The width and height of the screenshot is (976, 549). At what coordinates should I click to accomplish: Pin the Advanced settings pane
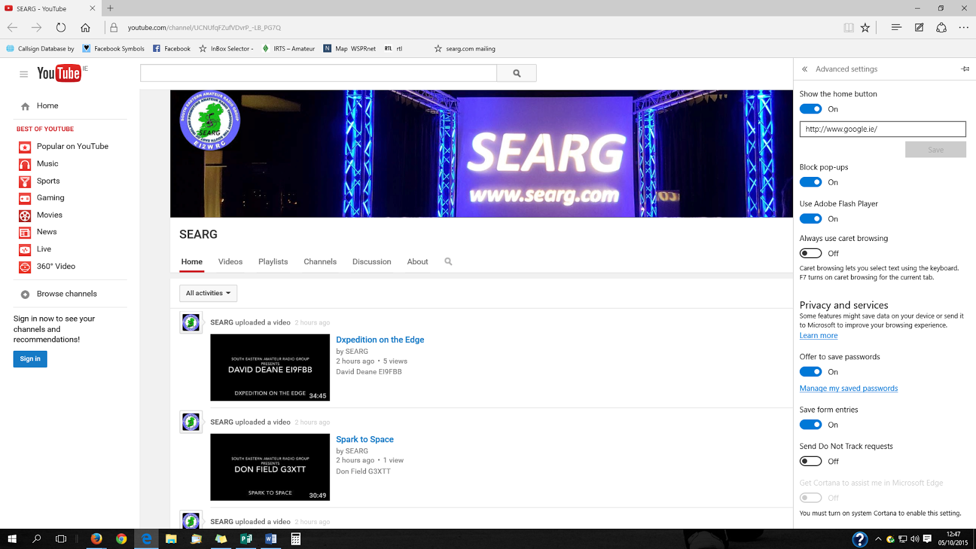point(965,69)
